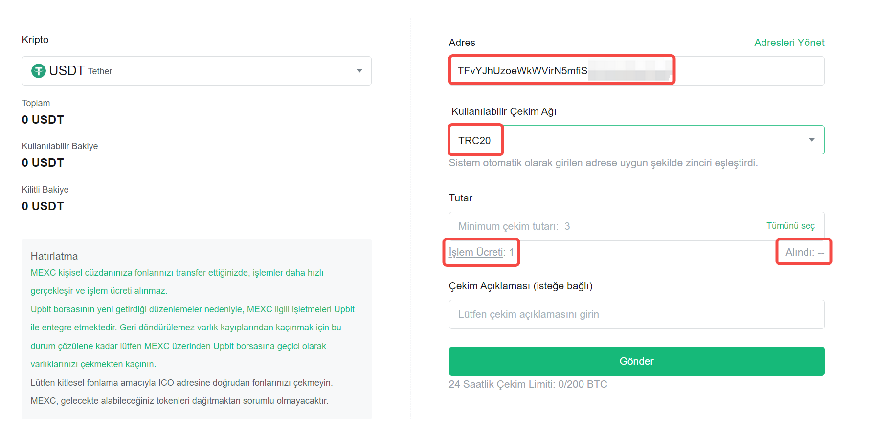Click Tümünü seç to select all

coord(790,226)
